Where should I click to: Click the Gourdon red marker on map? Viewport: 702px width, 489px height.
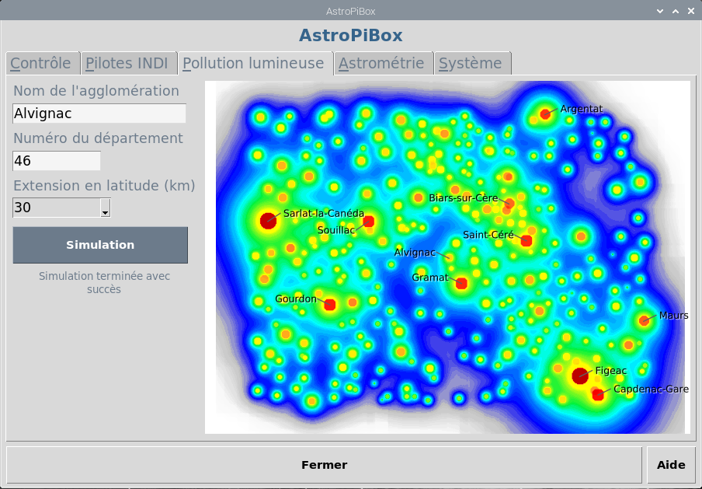click(x=329, y=305)
